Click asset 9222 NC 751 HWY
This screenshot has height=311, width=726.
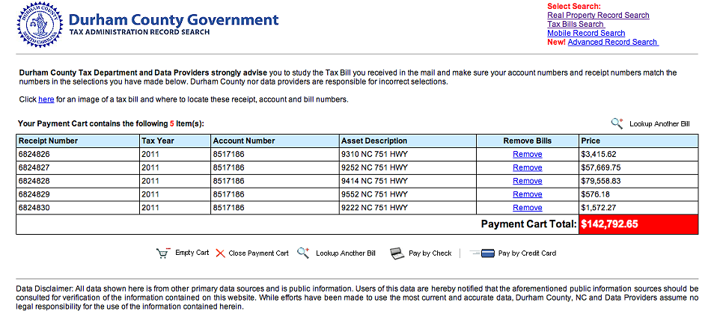(374, 208)
